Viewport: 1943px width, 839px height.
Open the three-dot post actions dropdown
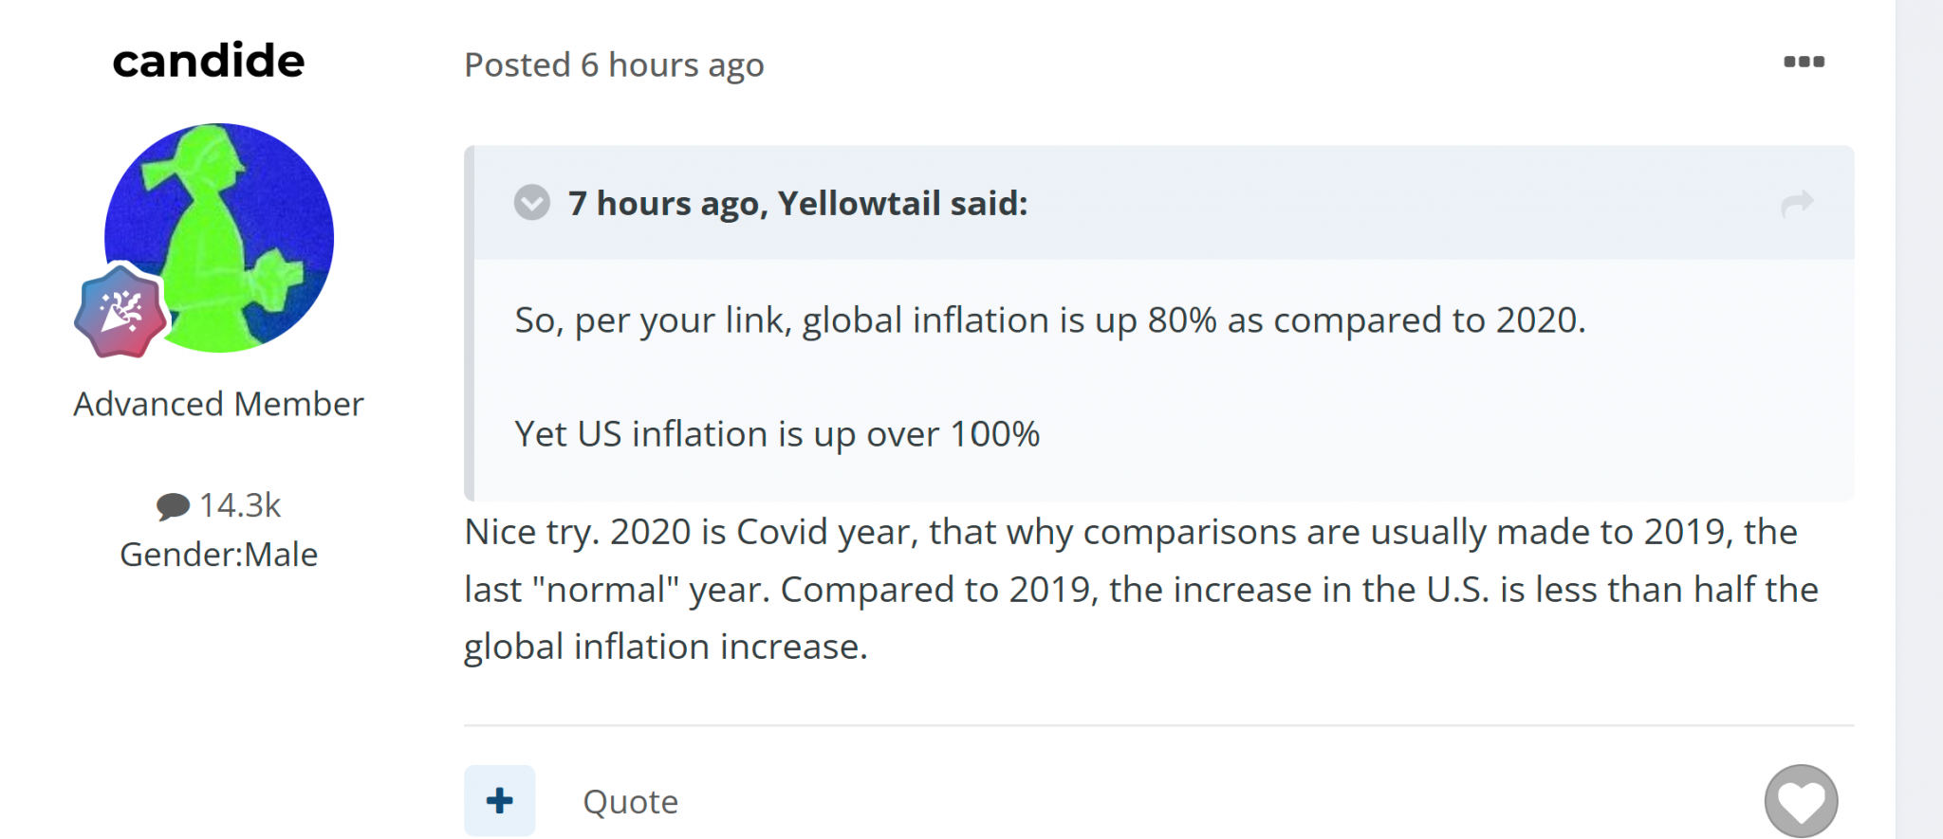tap(1805, 60)
